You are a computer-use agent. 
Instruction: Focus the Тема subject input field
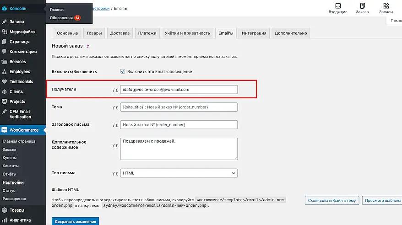pos(179,107)
